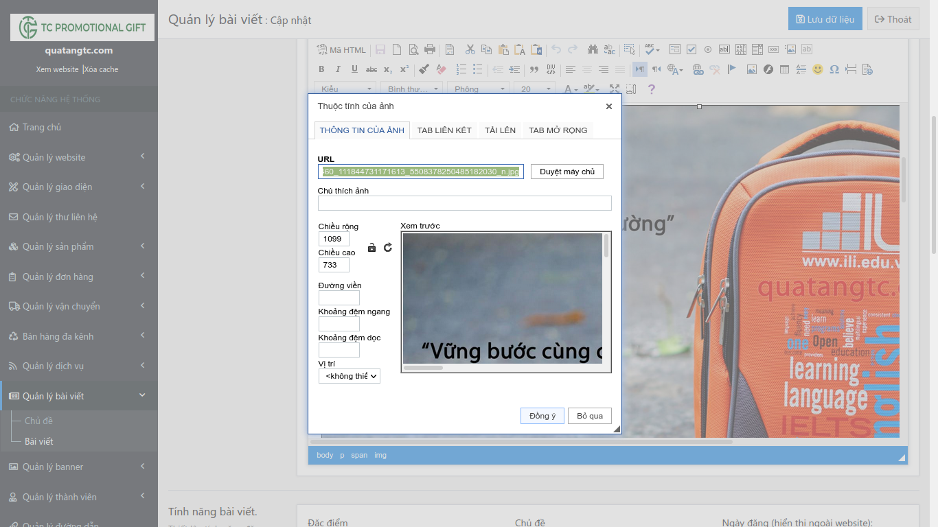
Task: Open the spell check dropdown
Action: pos(652,49)
